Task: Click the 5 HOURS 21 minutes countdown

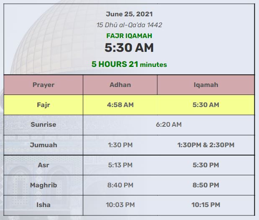Action: click(129, 64)
